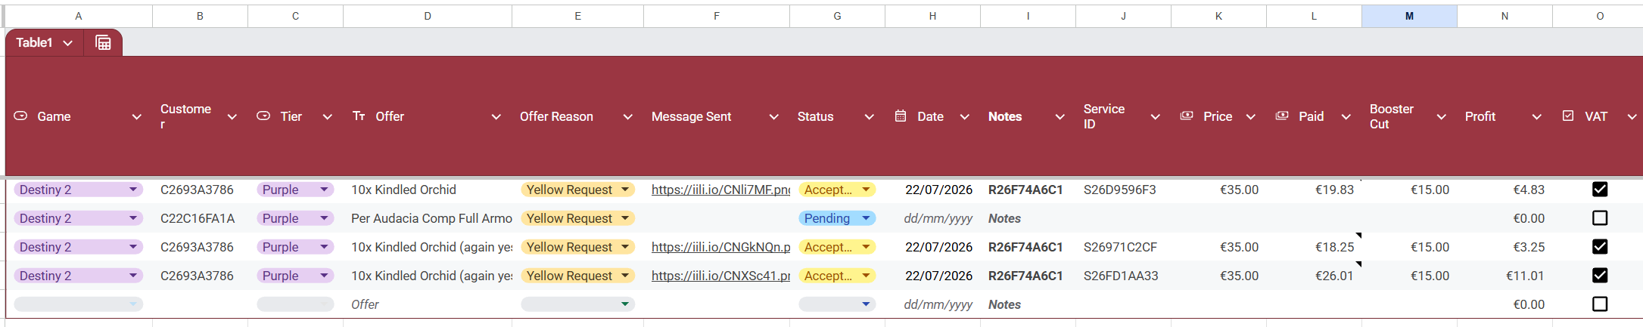
Task: Click the currency icon in the Price header
Action: coord(1187,116)
